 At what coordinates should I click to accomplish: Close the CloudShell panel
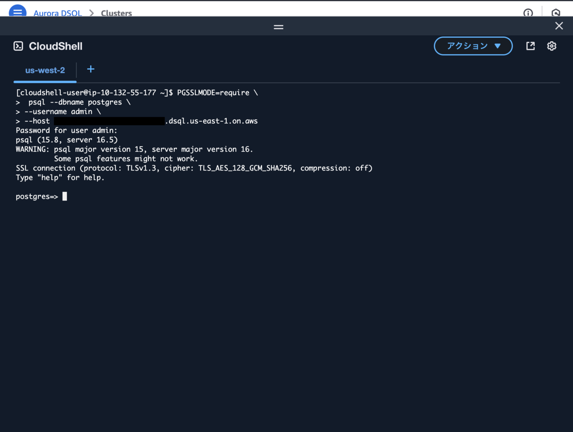(559, 26)
